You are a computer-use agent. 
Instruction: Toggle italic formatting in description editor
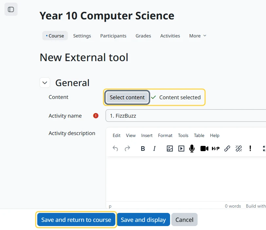[x=154, y=149]
